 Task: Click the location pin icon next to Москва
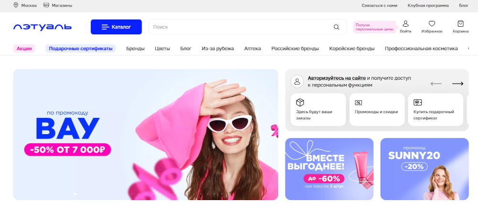click(16, 5)
